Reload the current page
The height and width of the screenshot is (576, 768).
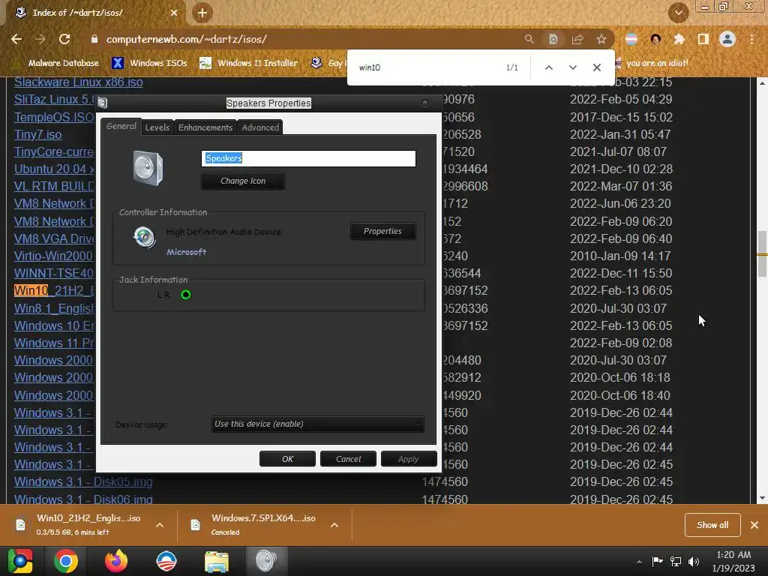pos(64,39)
